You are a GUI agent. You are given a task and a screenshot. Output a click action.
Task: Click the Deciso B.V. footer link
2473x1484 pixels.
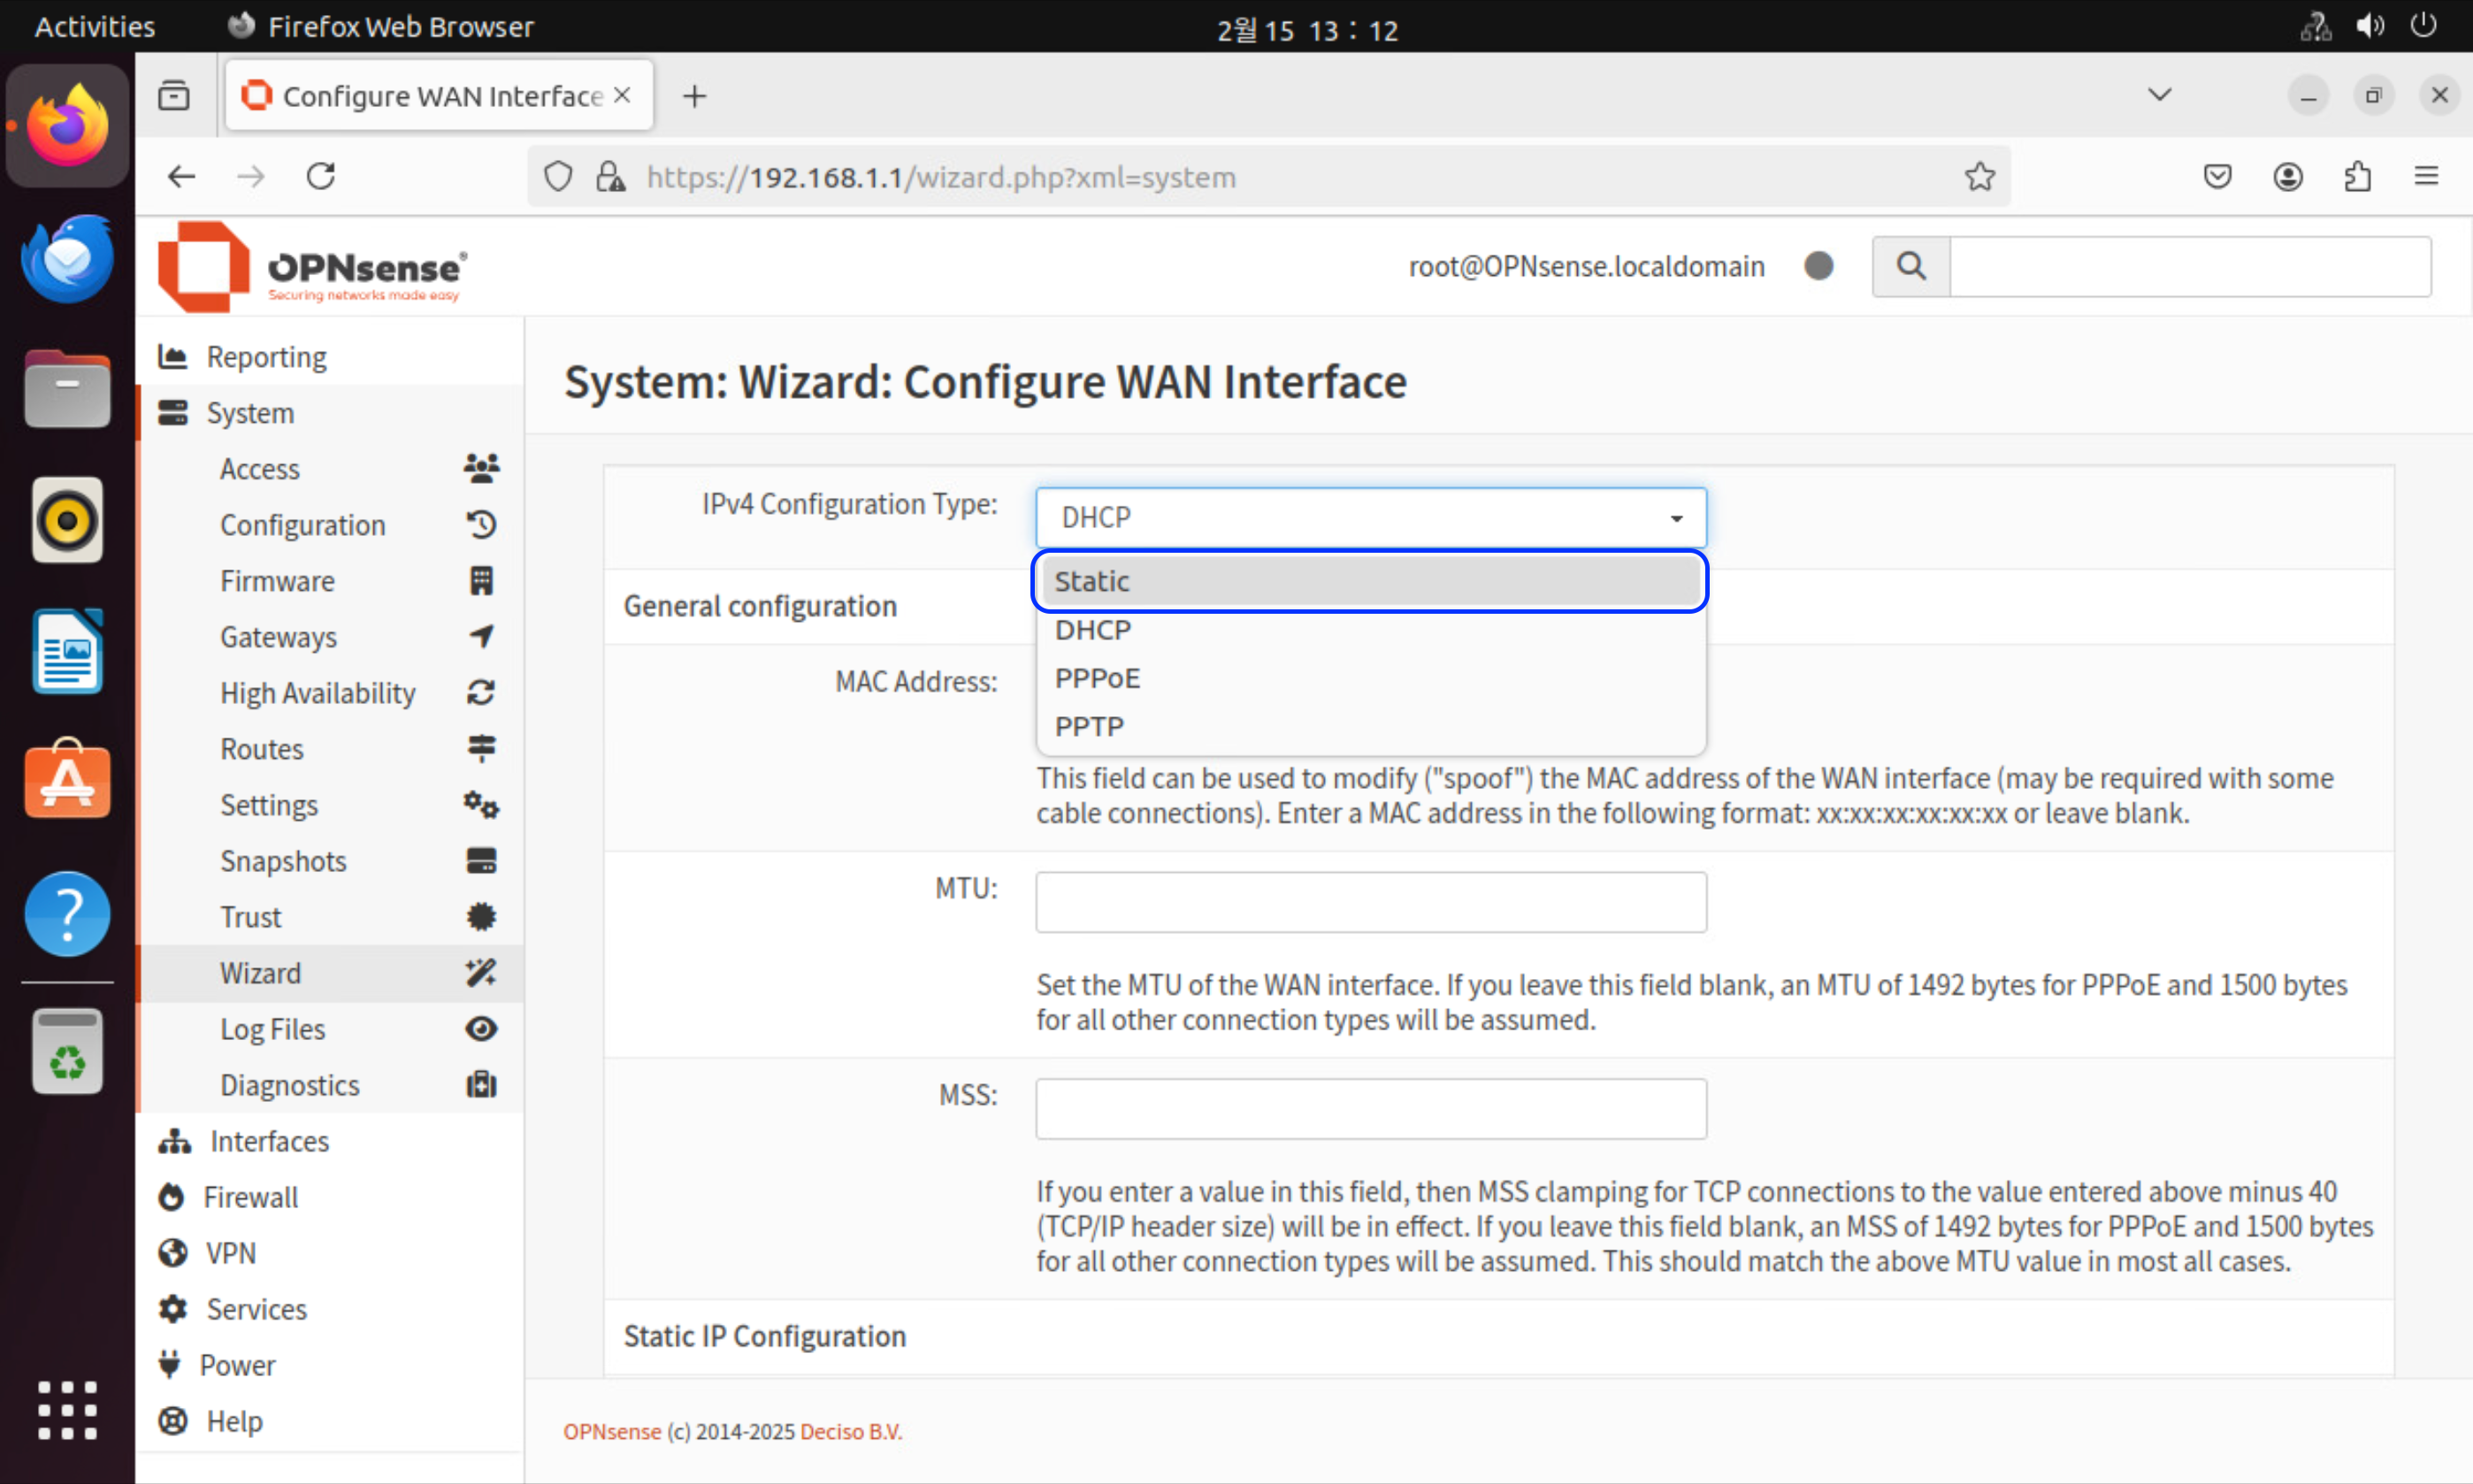850,1431
